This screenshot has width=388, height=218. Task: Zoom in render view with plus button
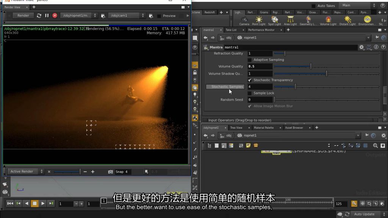click(92, 171)
